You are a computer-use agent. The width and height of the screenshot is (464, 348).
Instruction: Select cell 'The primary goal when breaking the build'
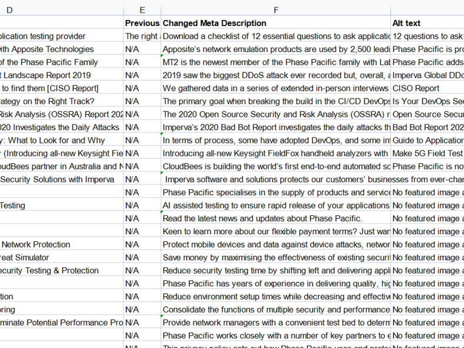pyautogui.click(x=276, y=101)
